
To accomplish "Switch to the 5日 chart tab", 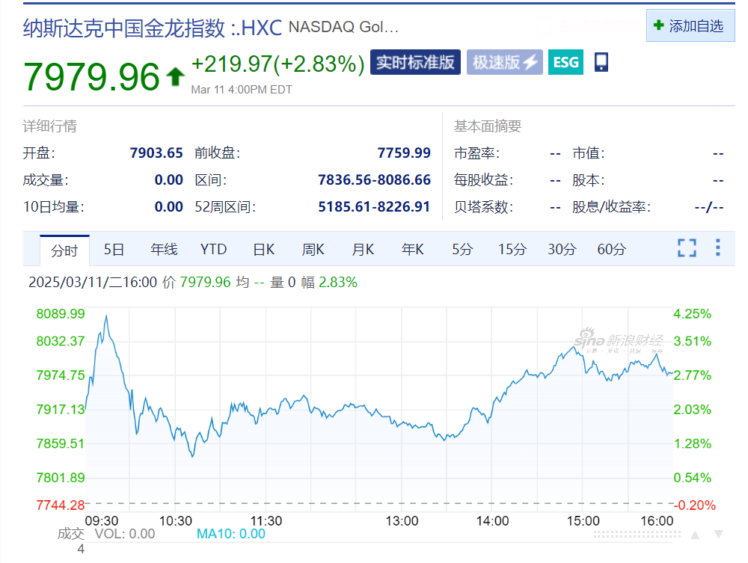I will point(114,250).
